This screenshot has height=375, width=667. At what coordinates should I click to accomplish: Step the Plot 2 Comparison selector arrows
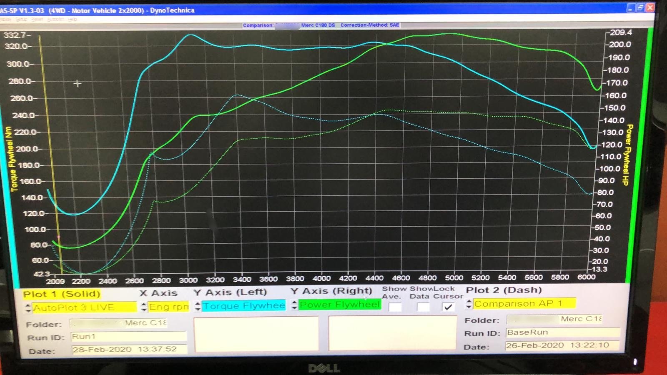(469, 304)
